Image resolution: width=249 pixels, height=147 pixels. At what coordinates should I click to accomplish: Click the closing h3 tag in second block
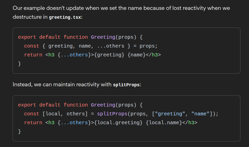point(190,123)
